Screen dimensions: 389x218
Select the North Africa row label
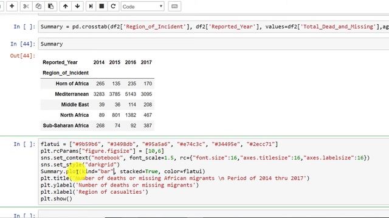pyautogui.click(x=74, y=115)
